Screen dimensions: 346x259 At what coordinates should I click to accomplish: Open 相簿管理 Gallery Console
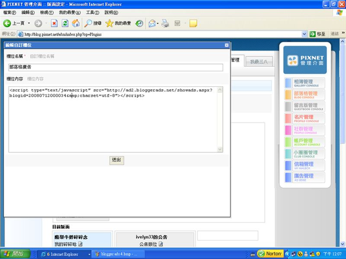[x=304, y=83]
